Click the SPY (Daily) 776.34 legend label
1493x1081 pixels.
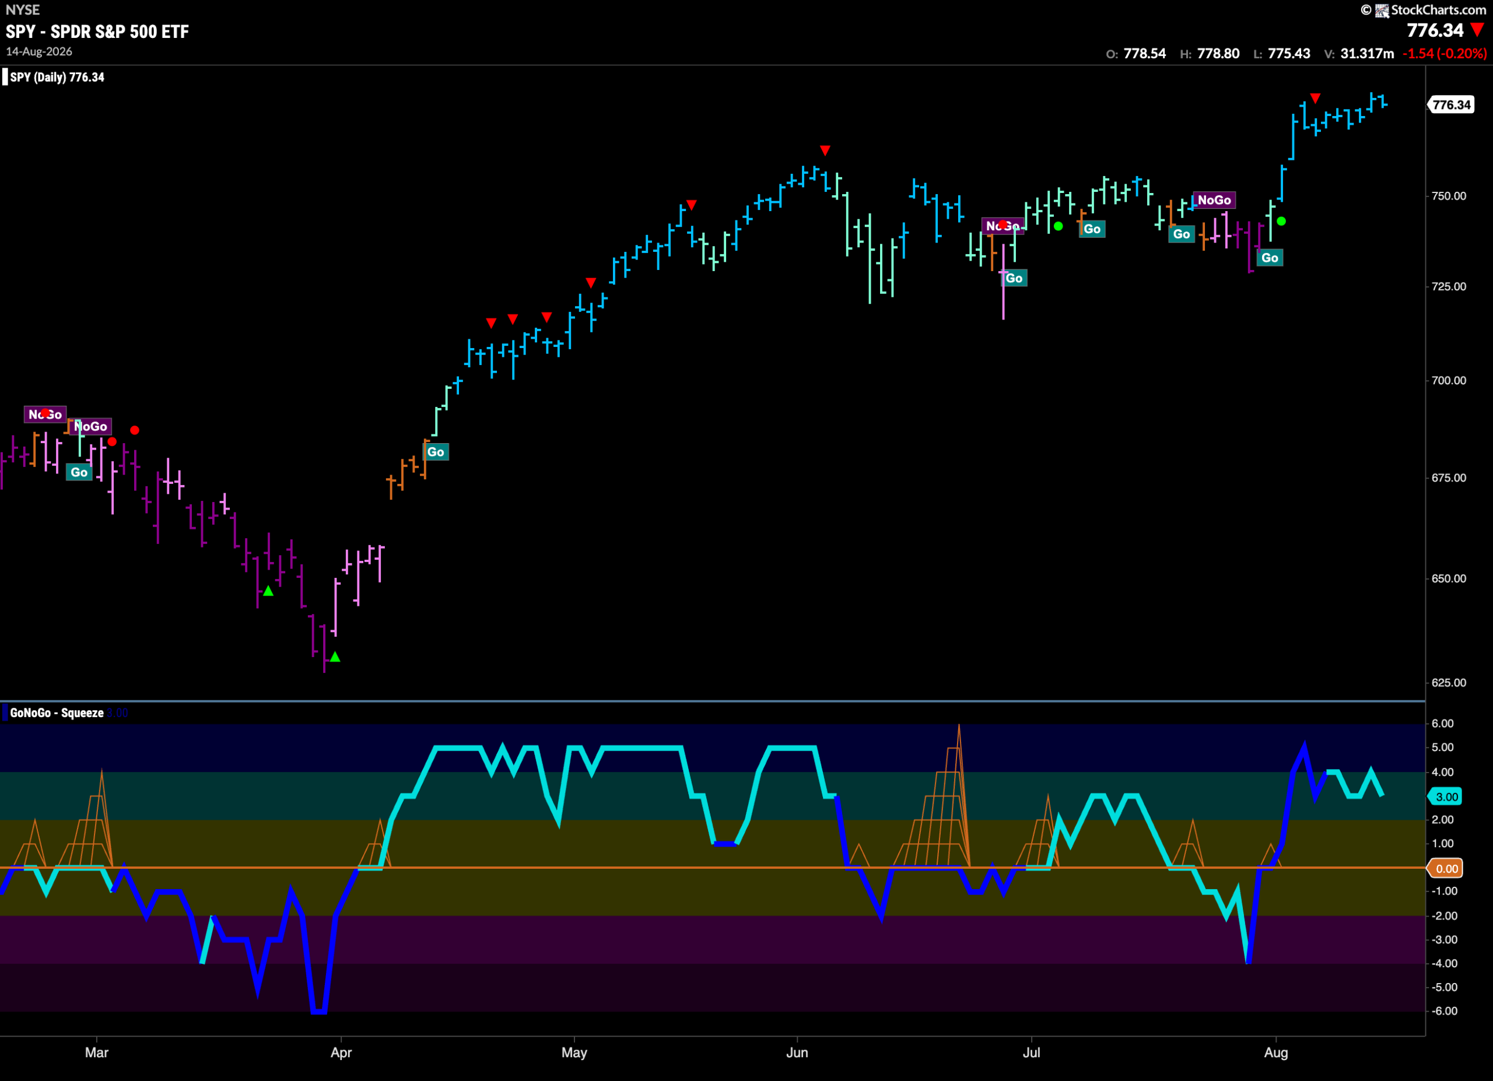[57, 77]
